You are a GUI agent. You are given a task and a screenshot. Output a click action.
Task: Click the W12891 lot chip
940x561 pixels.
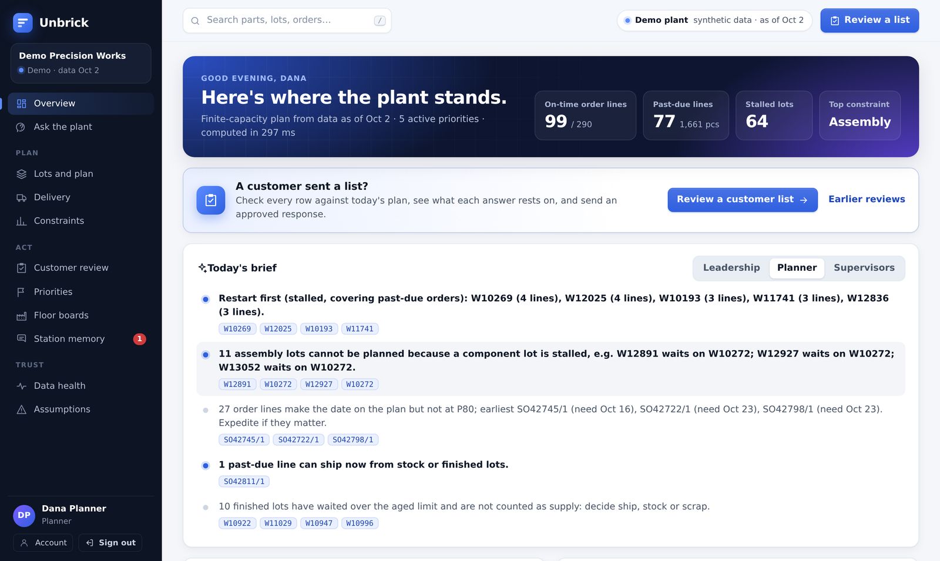[x=237, y=384]
